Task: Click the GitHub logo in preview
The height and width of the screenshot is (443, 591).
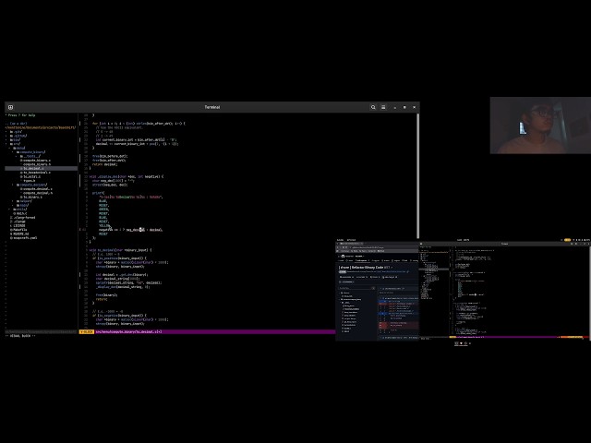Action: tap(343, 257)
